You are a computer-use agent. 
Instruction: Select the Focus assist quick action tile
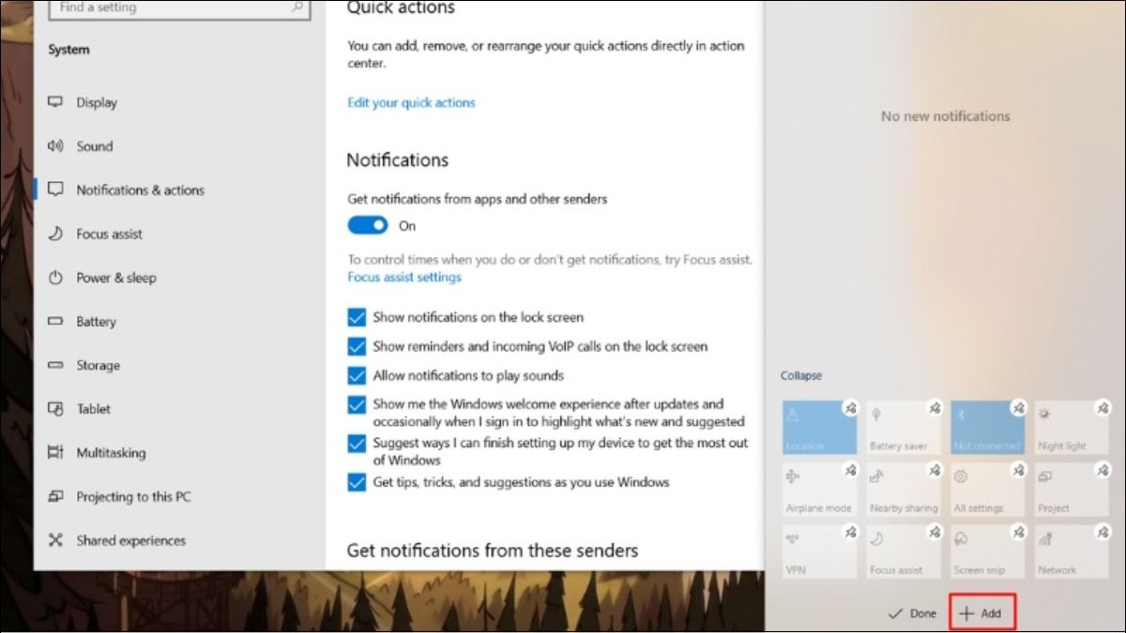[905, 551]
